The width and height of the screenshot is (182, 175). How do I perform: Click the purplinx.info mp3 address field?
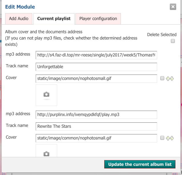tap(96, 115)
